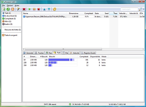Click the Add Torrent from URL icon
This screenshot has height=107, width=146.
8,9
